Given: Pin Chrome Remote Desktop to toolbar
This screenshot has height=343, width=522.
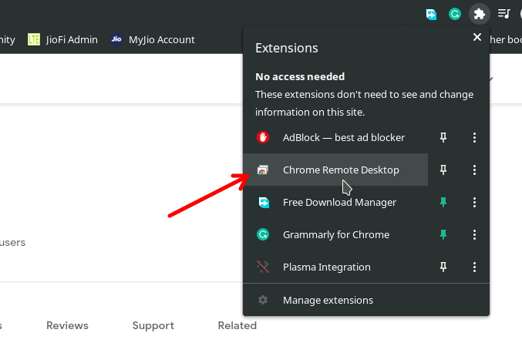Looking at the screenshot, I should [443, 170].
